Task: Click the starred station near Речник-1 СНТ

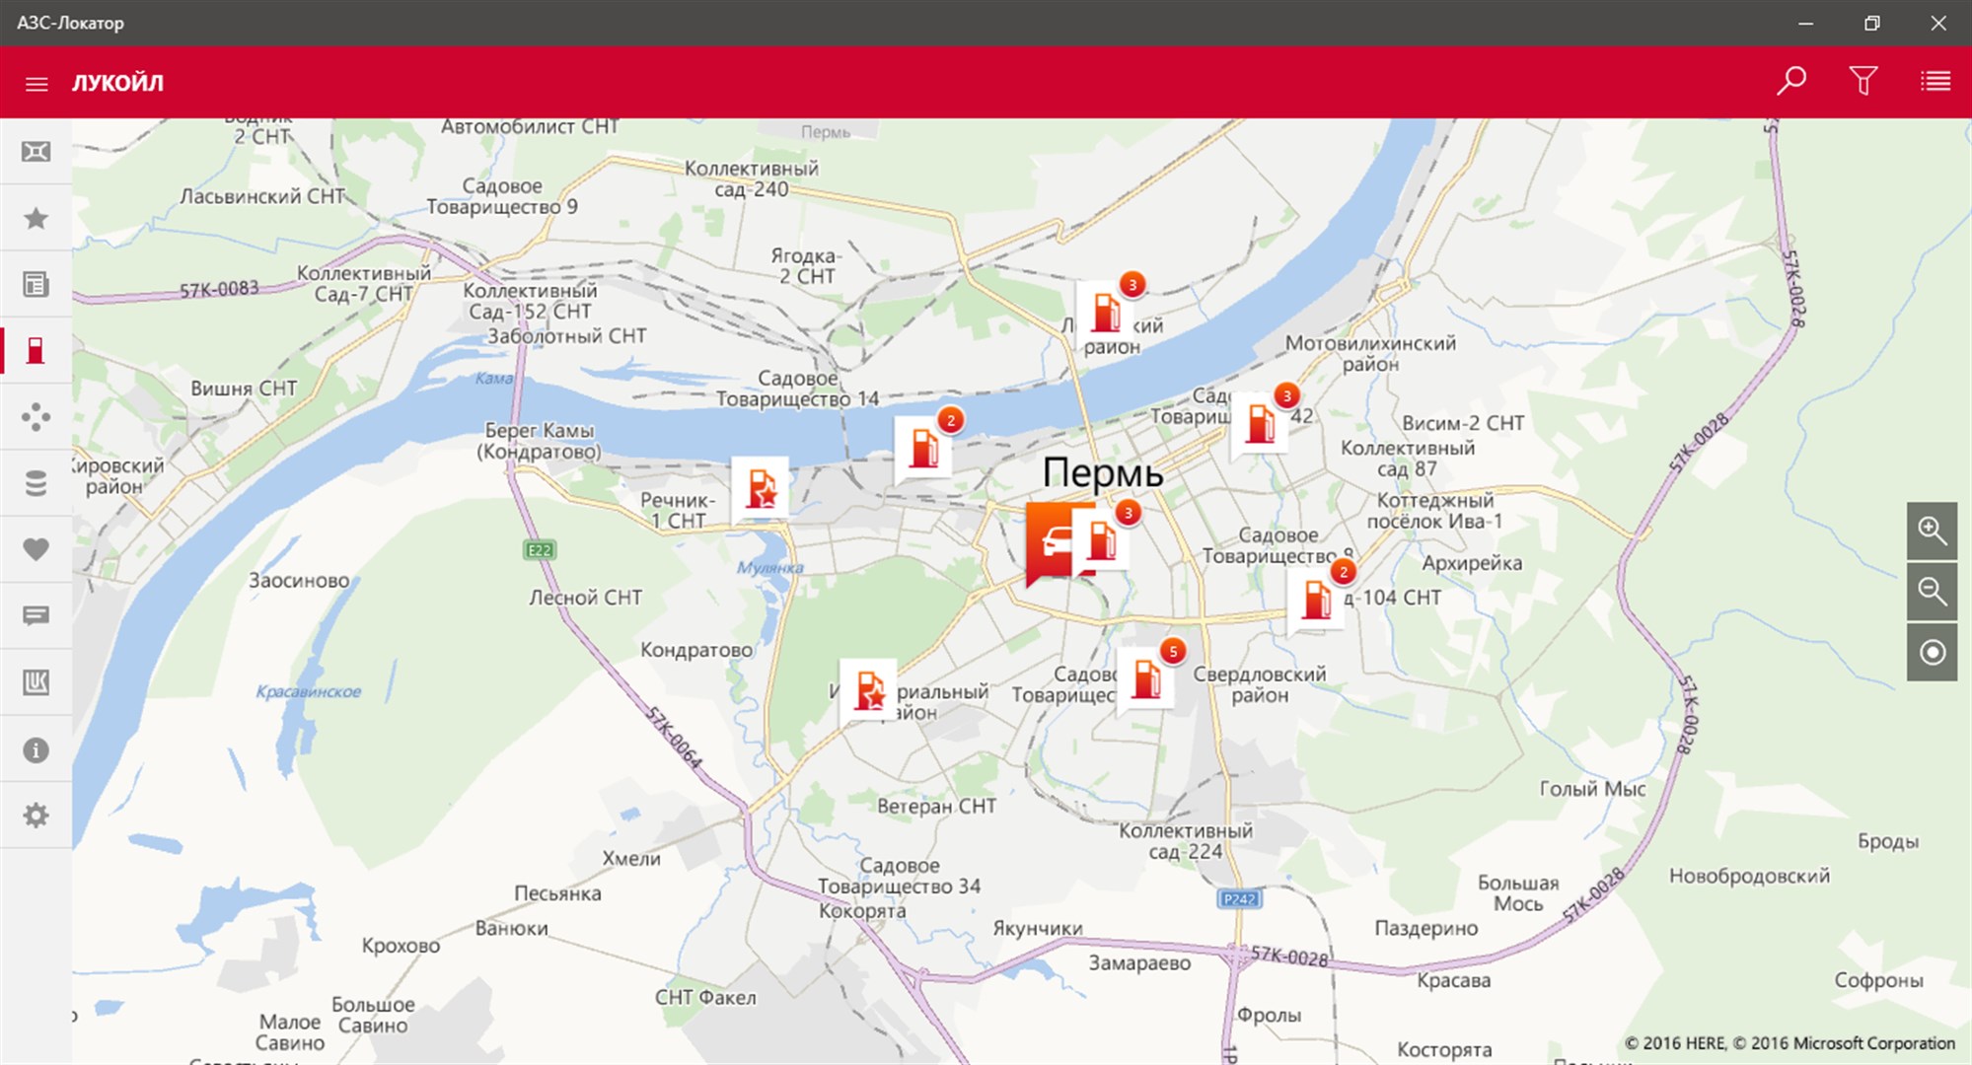Action: [761, 489]
